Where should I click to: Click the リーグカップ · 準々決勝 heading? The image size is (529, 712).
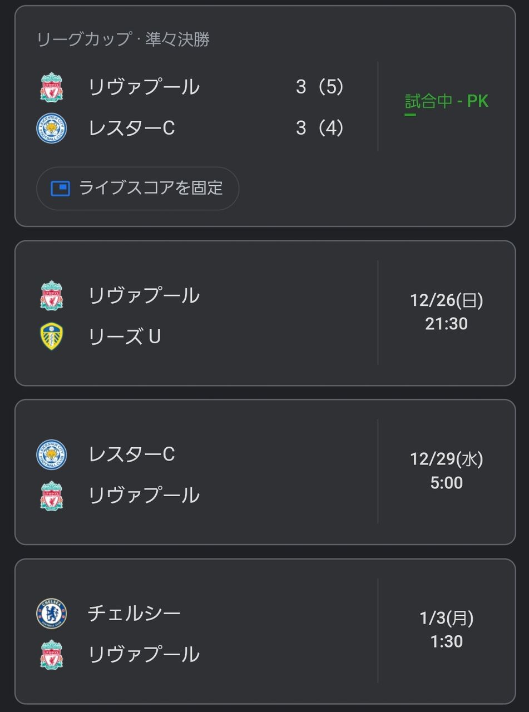pyautogui.click(x=123, y=40)
